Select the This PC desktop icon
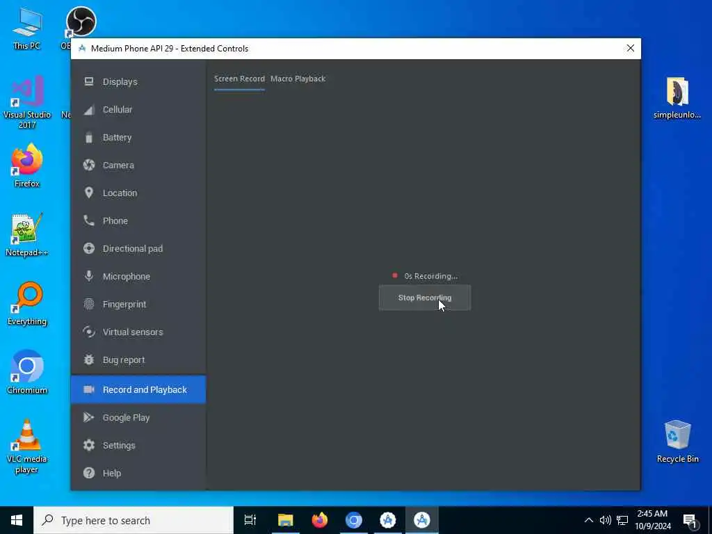The width and height of the screenshot is (712, 534). pos(27,28)
